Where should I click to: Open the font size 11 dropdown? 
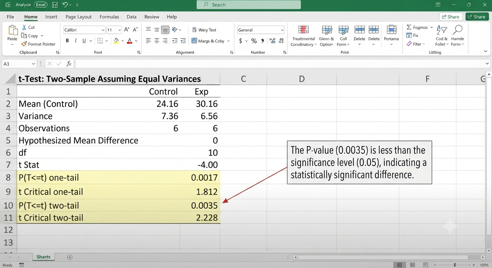click(120, 30)
